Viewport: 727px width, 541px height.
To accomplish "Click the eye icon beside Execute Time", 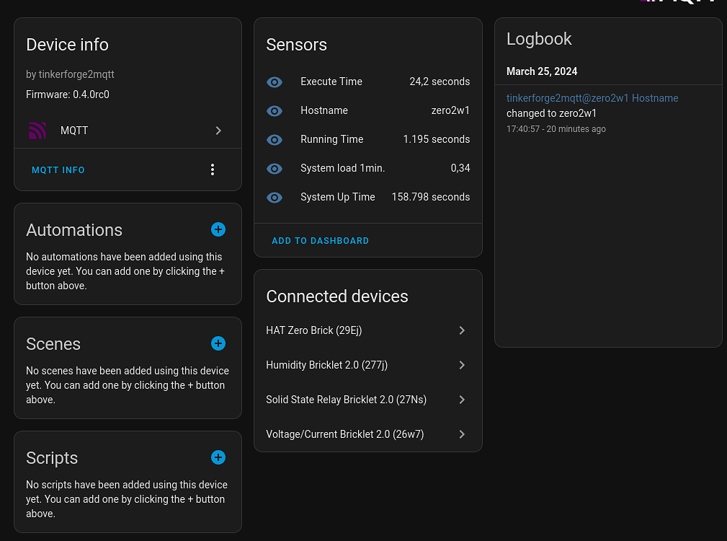I will click(x=275, y=82).
